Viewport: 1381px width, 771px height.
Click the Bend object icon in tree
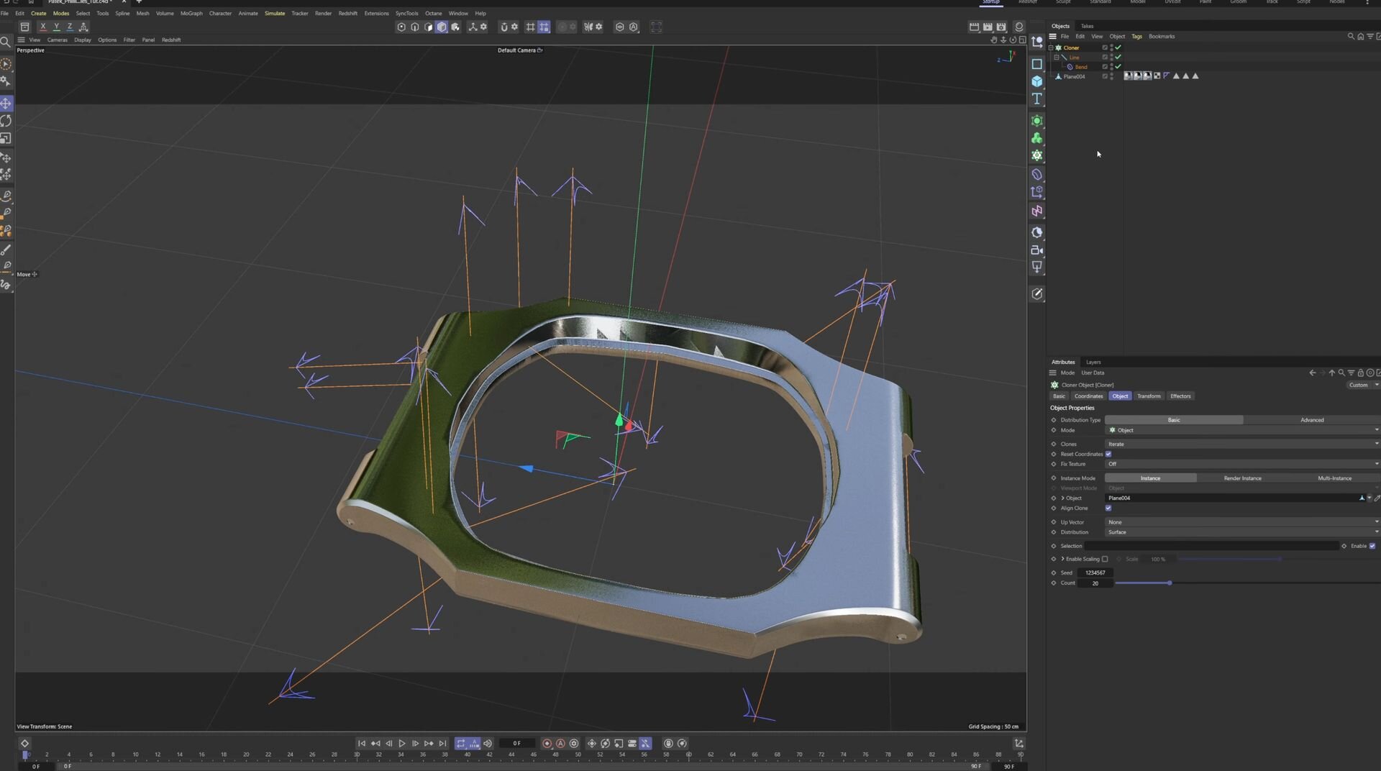tap(1070, 67)
